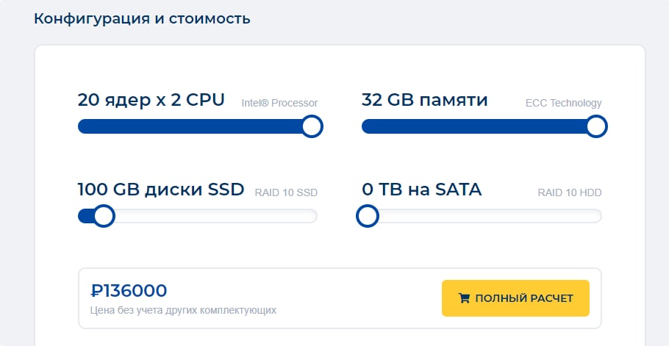Click the 20 ядер x 2 CPU label
Image resolution: width=669 pixels, height=346 pixels.
pyautogui.click(x=151, y=100)
